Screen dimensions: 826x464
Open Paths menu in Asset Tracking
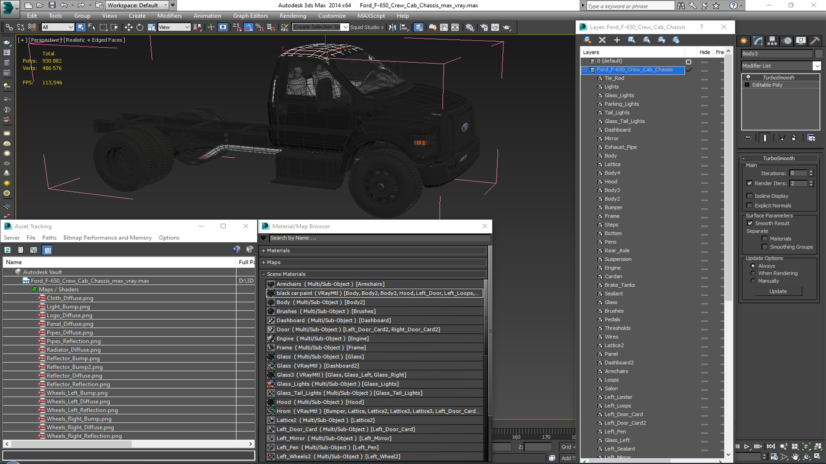click(49, 238)
